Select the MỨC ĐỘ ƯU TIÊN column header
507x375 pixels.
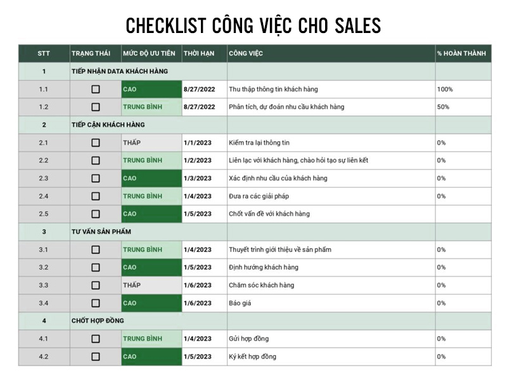point(151,53)
